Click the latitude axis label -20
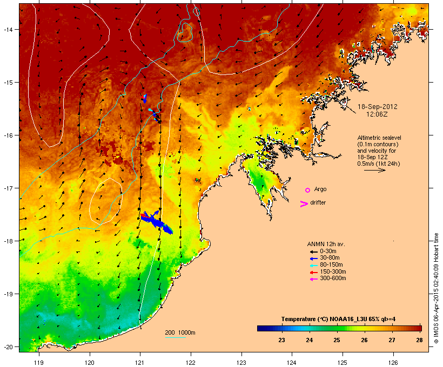This screenshot has width=443, height=367. point(8,346)
